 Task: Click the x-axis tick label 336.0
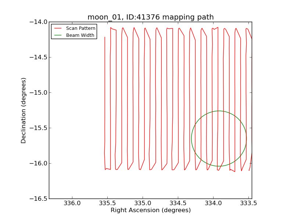coord(72,203)
